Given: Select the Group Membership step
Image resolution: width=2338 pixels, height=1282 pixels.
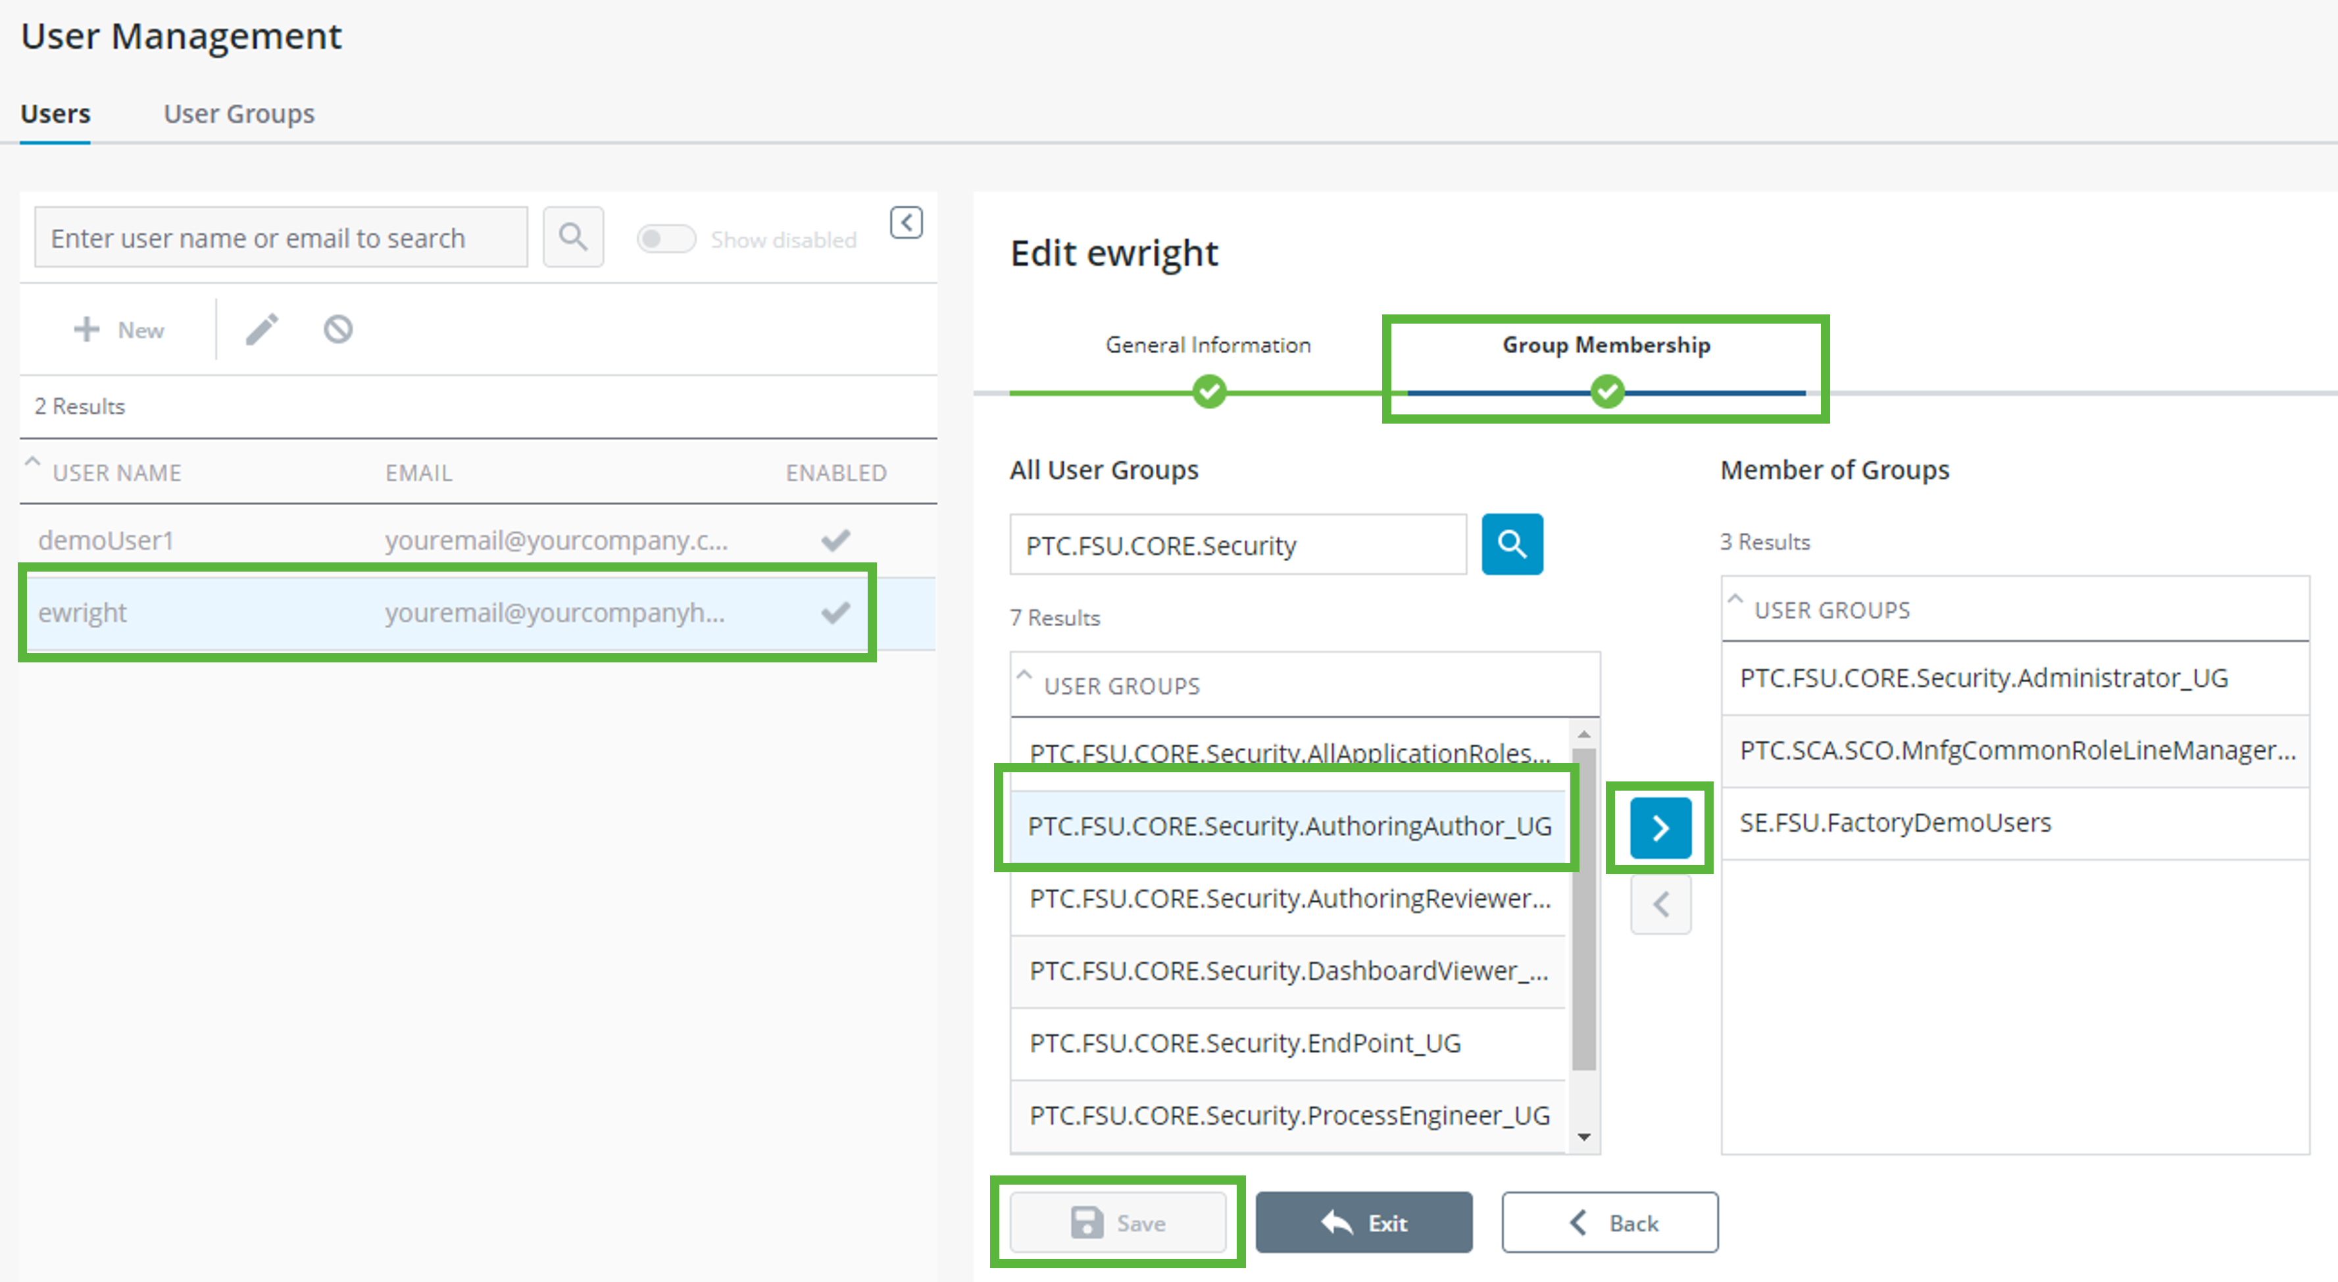Looking at the screenshot, I should click(x=1606, y=345).
